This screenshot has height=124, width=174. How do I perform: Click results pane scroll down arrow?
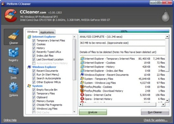pyautogui.click(x=167, y=100)
